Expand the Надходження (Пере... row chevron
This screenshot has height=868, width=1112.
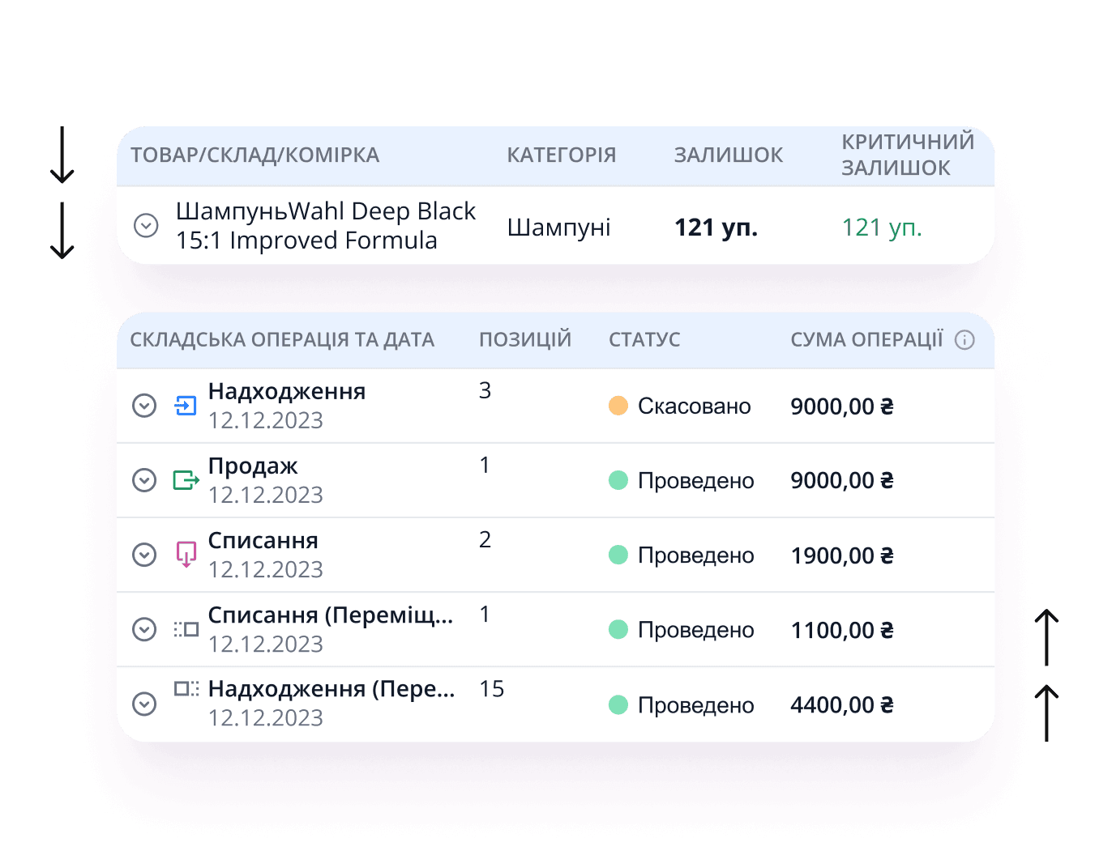[x=144, y=704]
